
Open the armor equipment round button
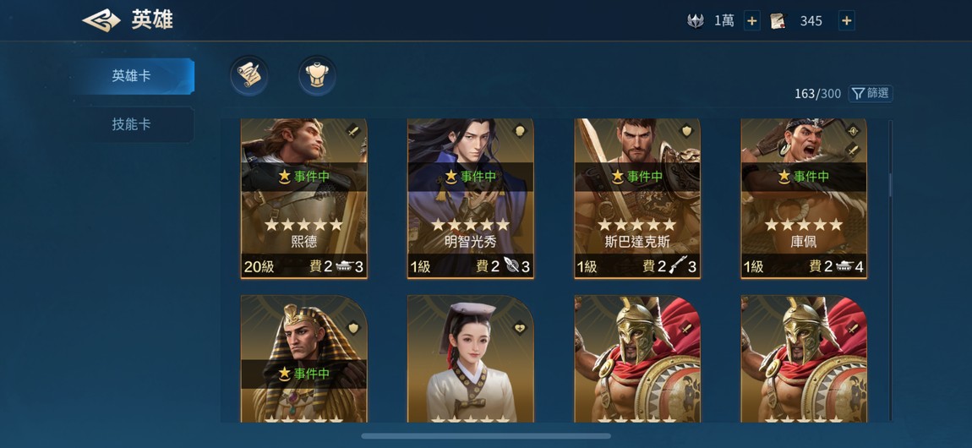[318, 75]
